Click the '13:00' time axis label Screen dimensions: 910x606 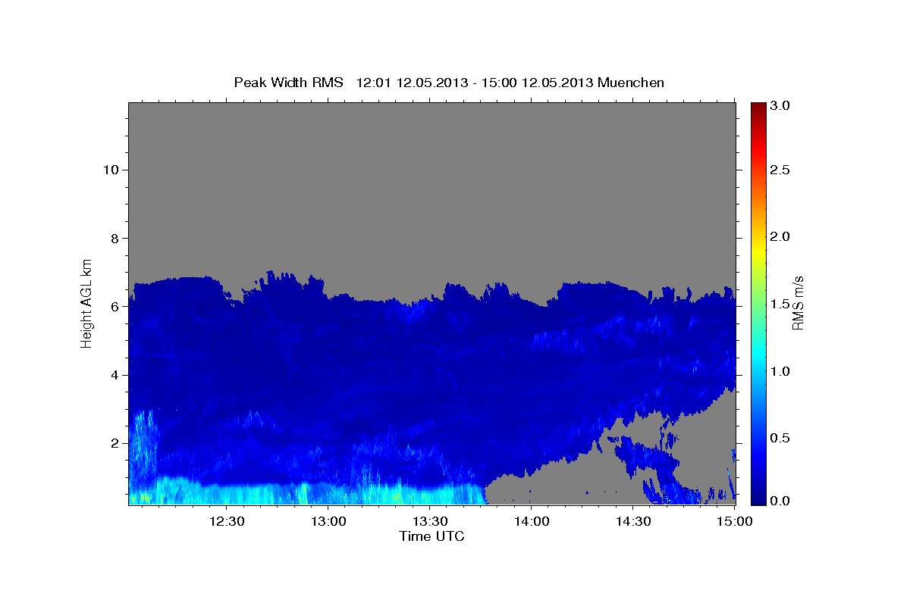point(328,520)
